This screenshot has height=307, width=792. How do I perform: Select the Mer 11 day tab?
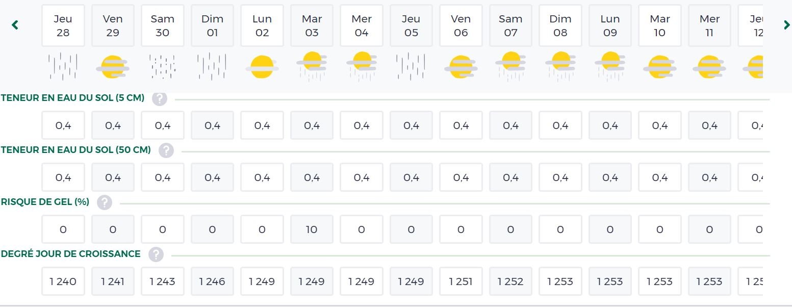point(709,25)
